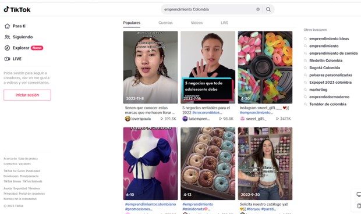Open suggested search emprendimiento de comida
The height and width of the screenshot is (214, 361).
[x=334, y=53]
